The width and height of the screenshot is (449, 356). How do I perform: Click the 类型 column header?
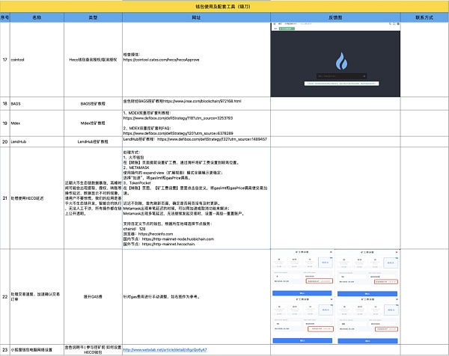[x=92, y=15]
